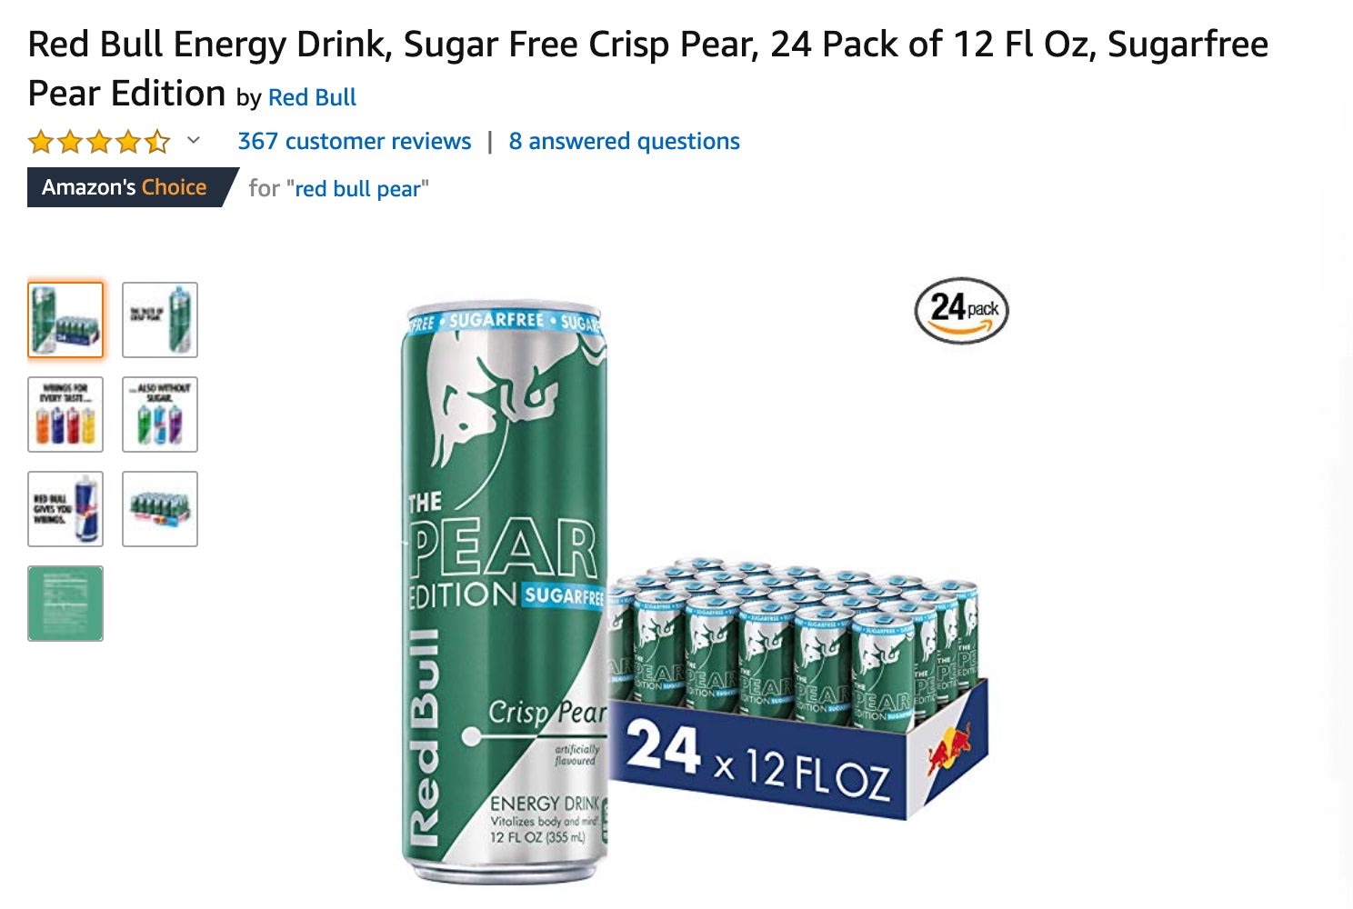Click the half-filled fifth rating star

[157, 142]
